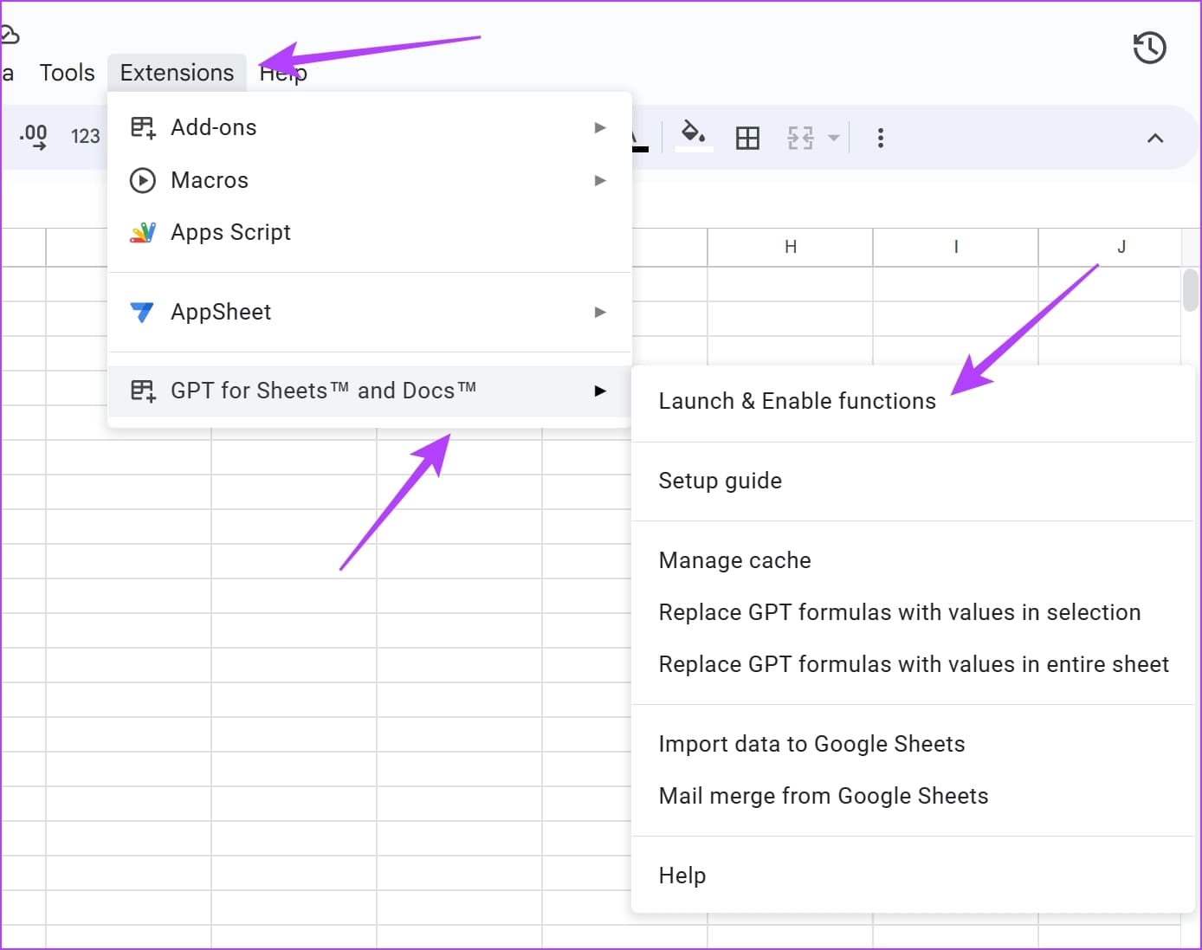
Task: Choose Launch & Enable functions
Action: point(914,401)
